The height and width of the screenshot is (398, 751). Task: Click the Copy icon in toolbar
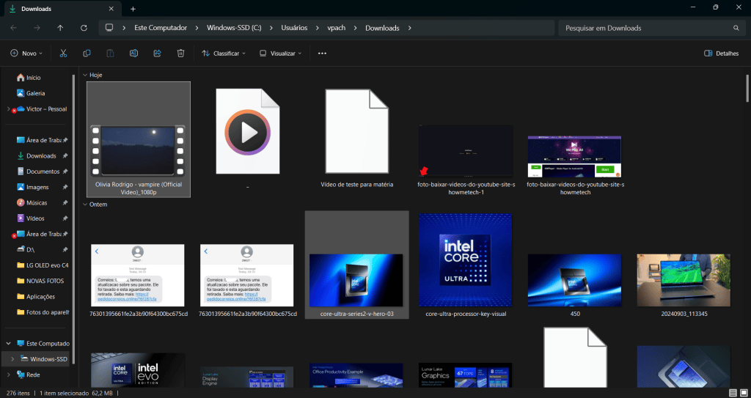point(87,54)
